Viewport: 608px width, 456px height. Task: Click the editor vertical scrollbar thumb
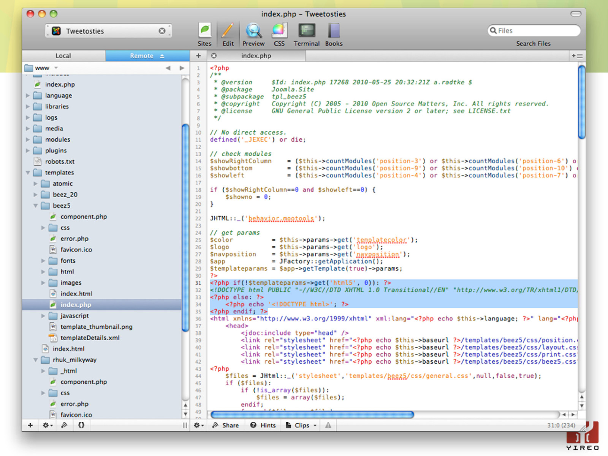pyautogui.click(x=581, y=102)
